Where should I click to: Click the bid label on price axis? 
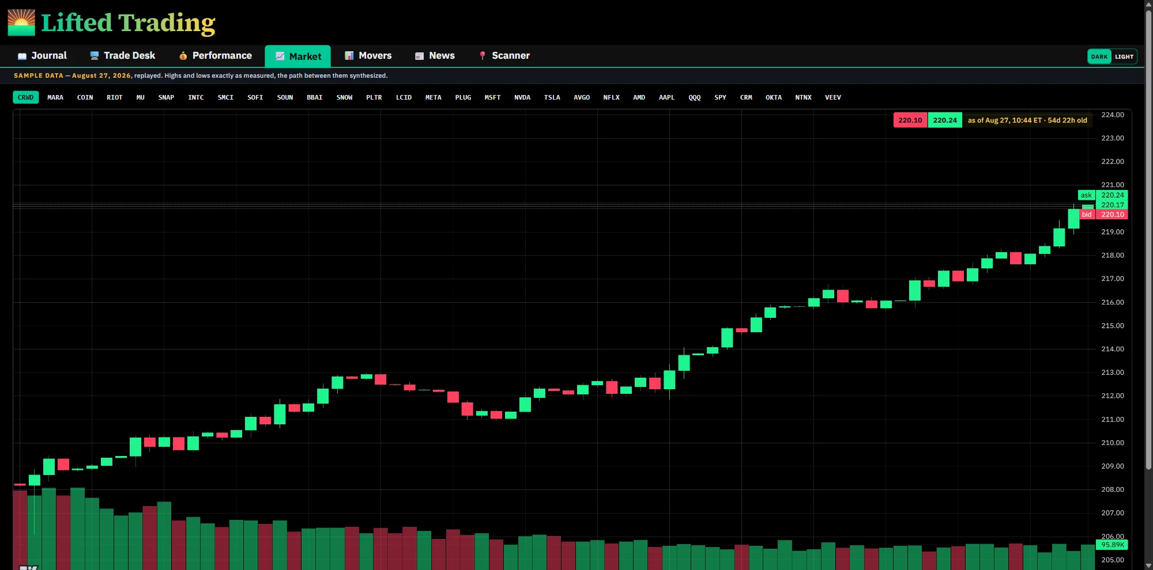(x=1087, y=215)
